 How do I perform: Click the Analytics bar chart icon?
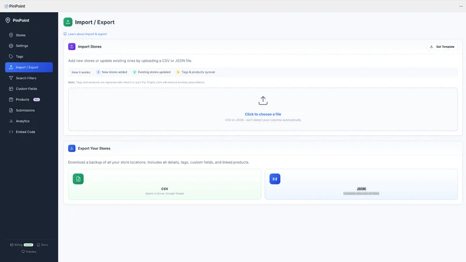tap(11, 121)
